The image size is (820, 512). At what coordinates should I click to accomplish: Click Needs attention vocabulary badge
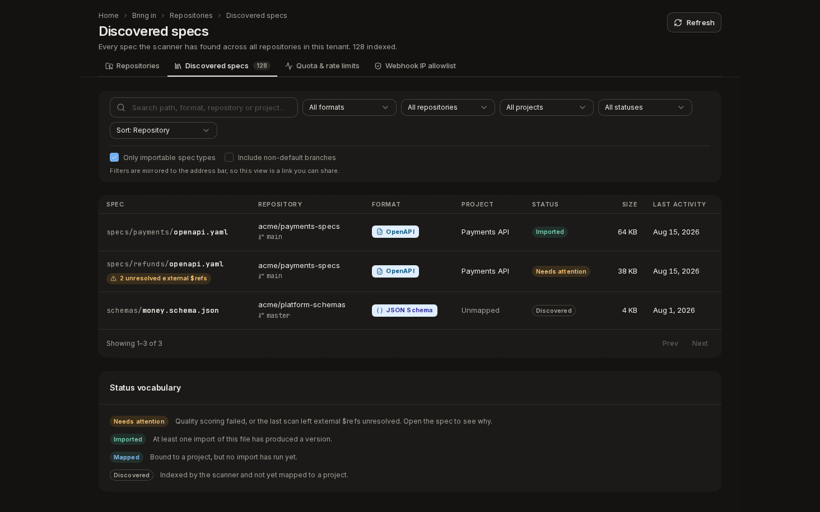pos(139,421)
